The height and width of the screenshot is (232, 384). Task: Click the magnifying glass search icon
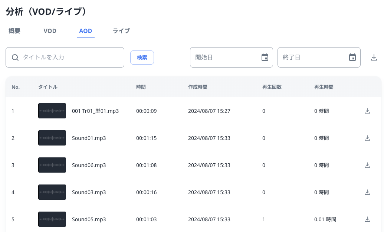[x=15, y=58]
